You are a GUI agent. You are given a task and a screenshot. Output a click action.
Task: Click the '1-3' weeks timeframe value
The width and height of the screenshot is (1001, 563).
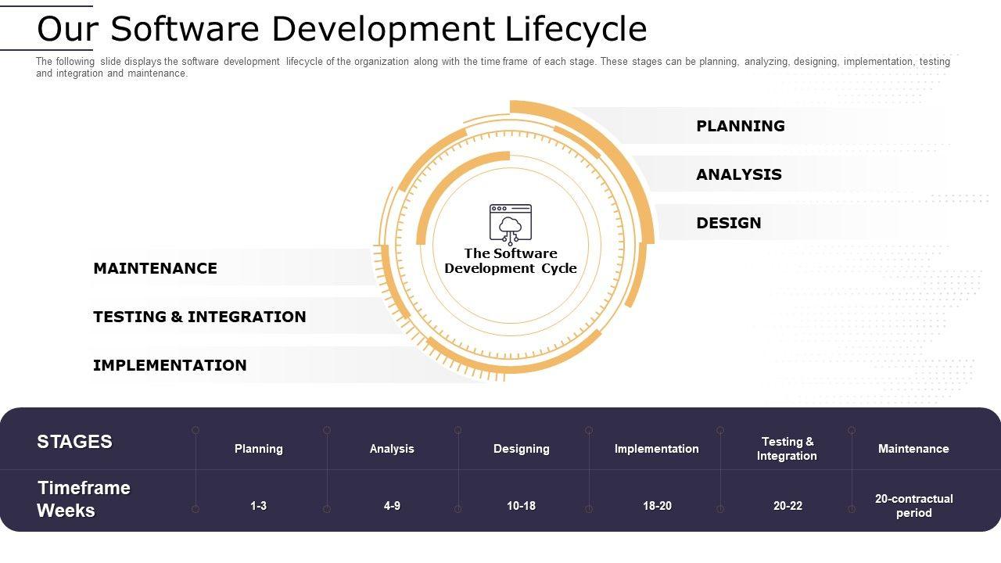(x=258, y=506)
